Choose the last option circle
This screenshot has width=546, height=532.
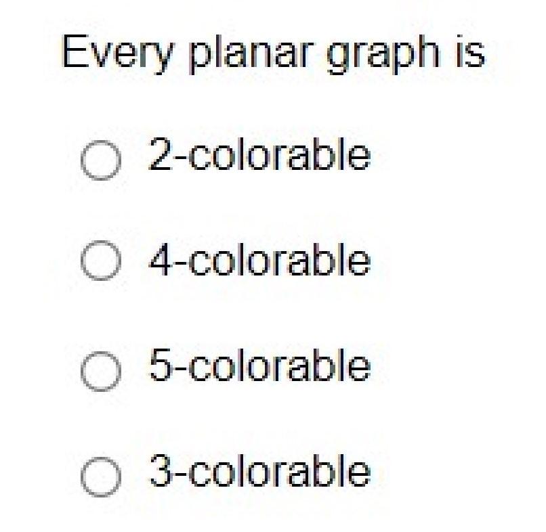pyautogui.click(x=101, y=476)
